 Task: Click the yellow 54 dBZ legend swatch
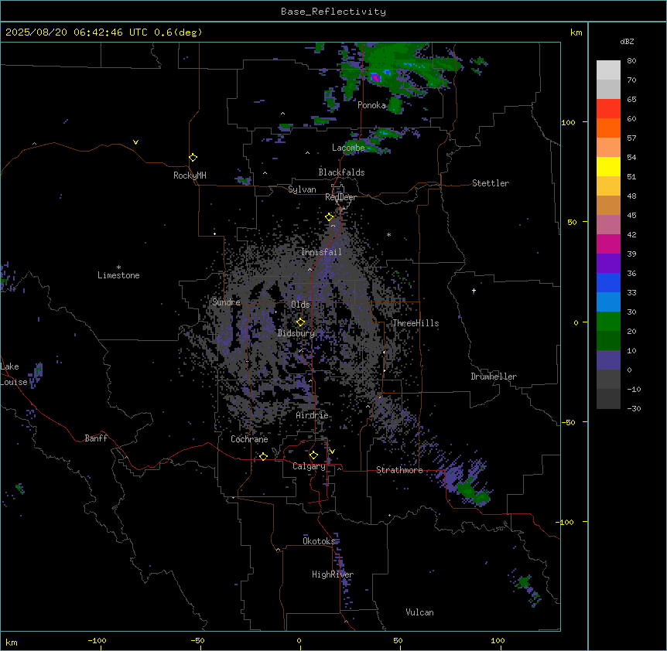click(x=608, y=166)
